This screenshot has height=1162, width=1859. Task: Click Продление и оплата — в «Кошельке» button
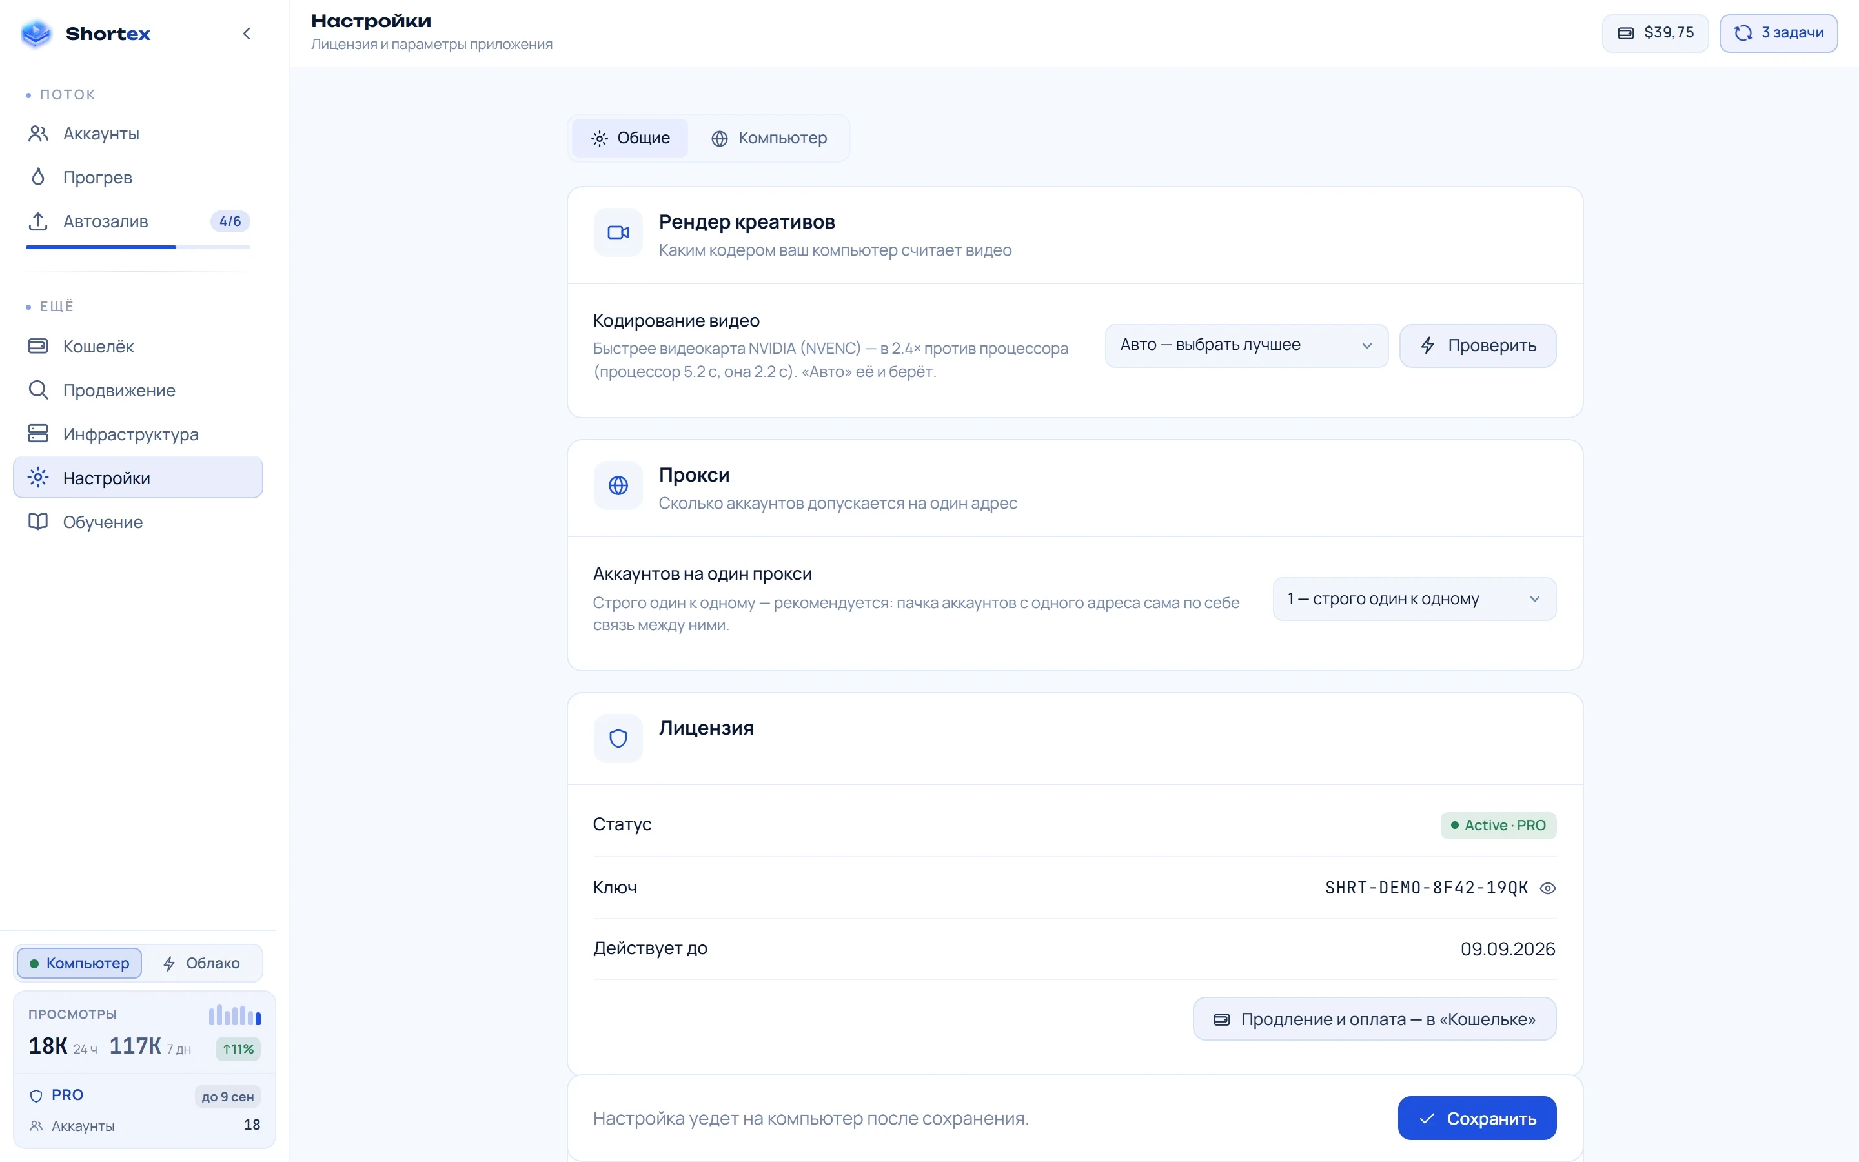(1374, 1019)
